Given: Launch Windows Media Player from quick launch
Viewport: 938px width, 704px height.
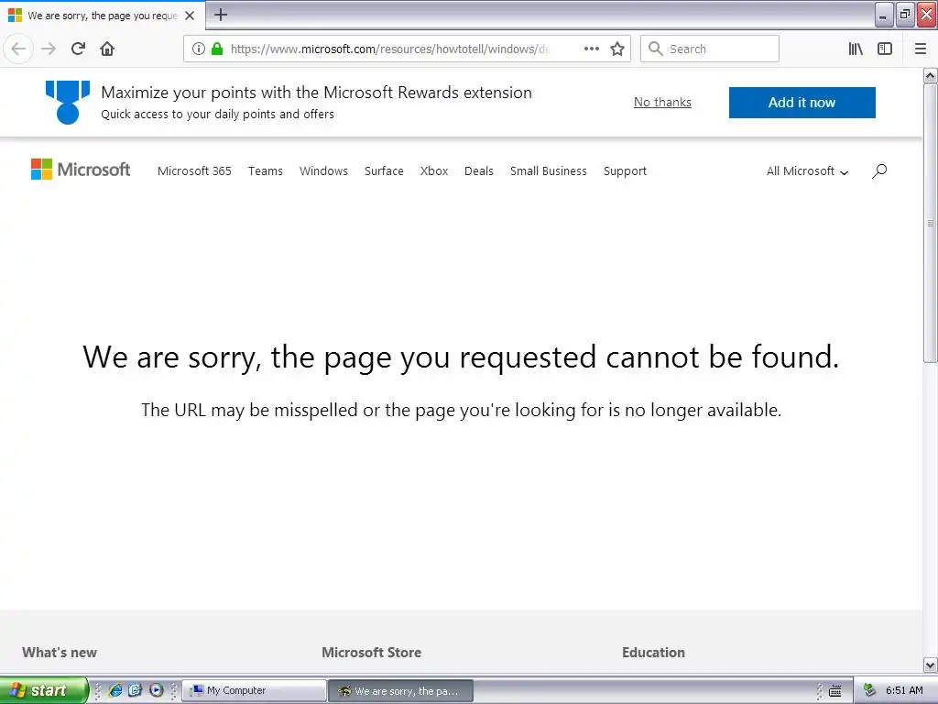Looking at the screenshot, I should (x=156, y=690).
